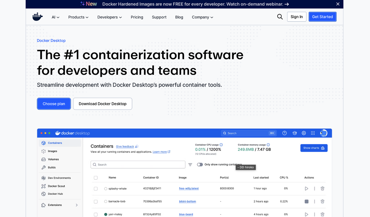Viewport: 370px width, 217px height.
Task: Tick the select-all checkbox in table header
Action: coord(96,178)
